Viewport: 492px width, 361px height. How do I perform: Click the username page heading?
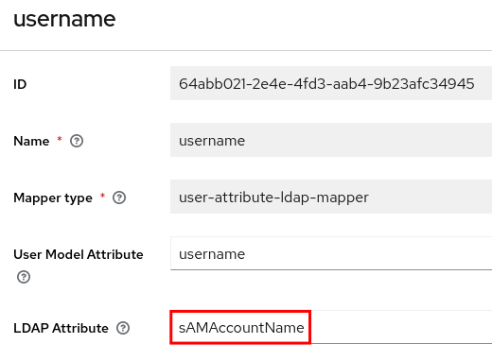[64, 19]
